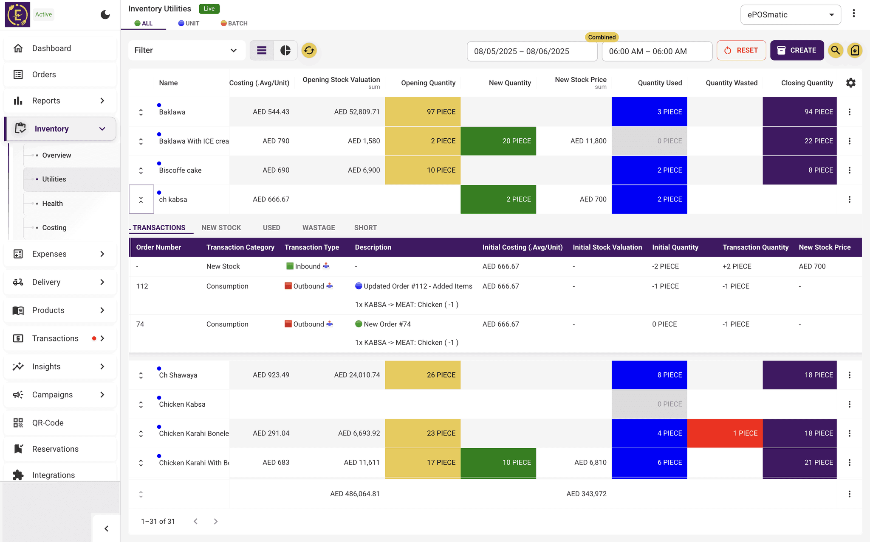Switch to list view icon
870x542 pixels.
coord(262,50)
